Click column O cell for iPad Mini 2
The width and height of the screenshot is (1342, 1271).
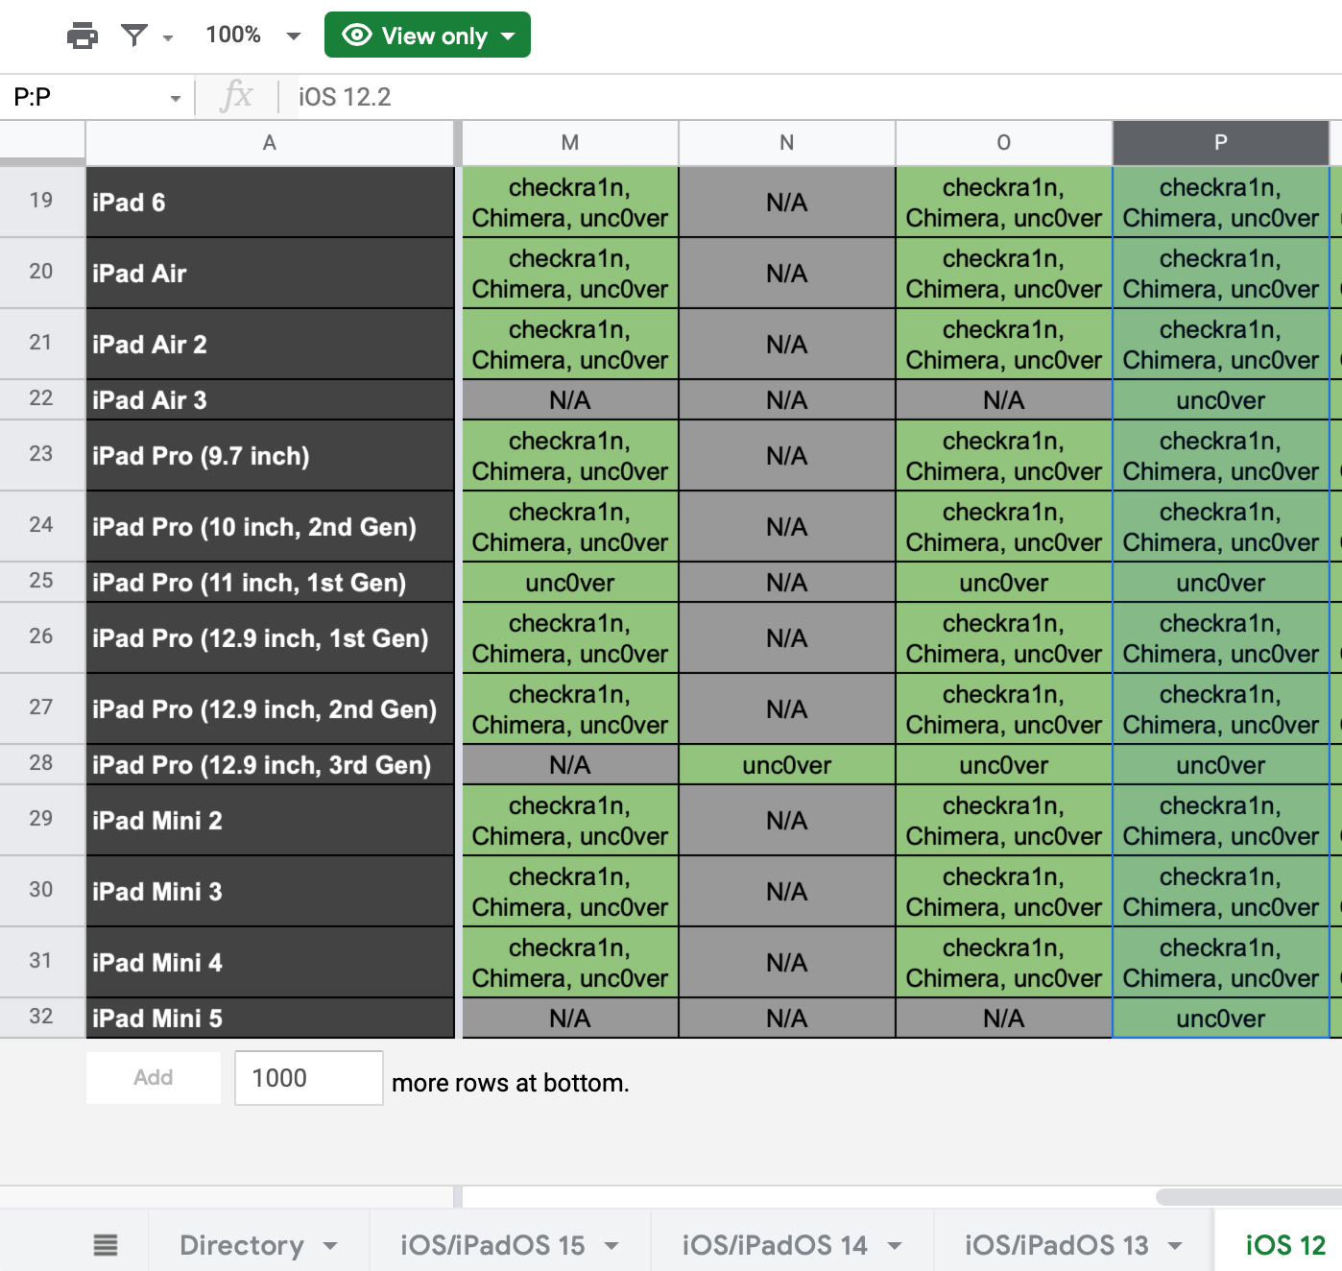(1004, 821)
